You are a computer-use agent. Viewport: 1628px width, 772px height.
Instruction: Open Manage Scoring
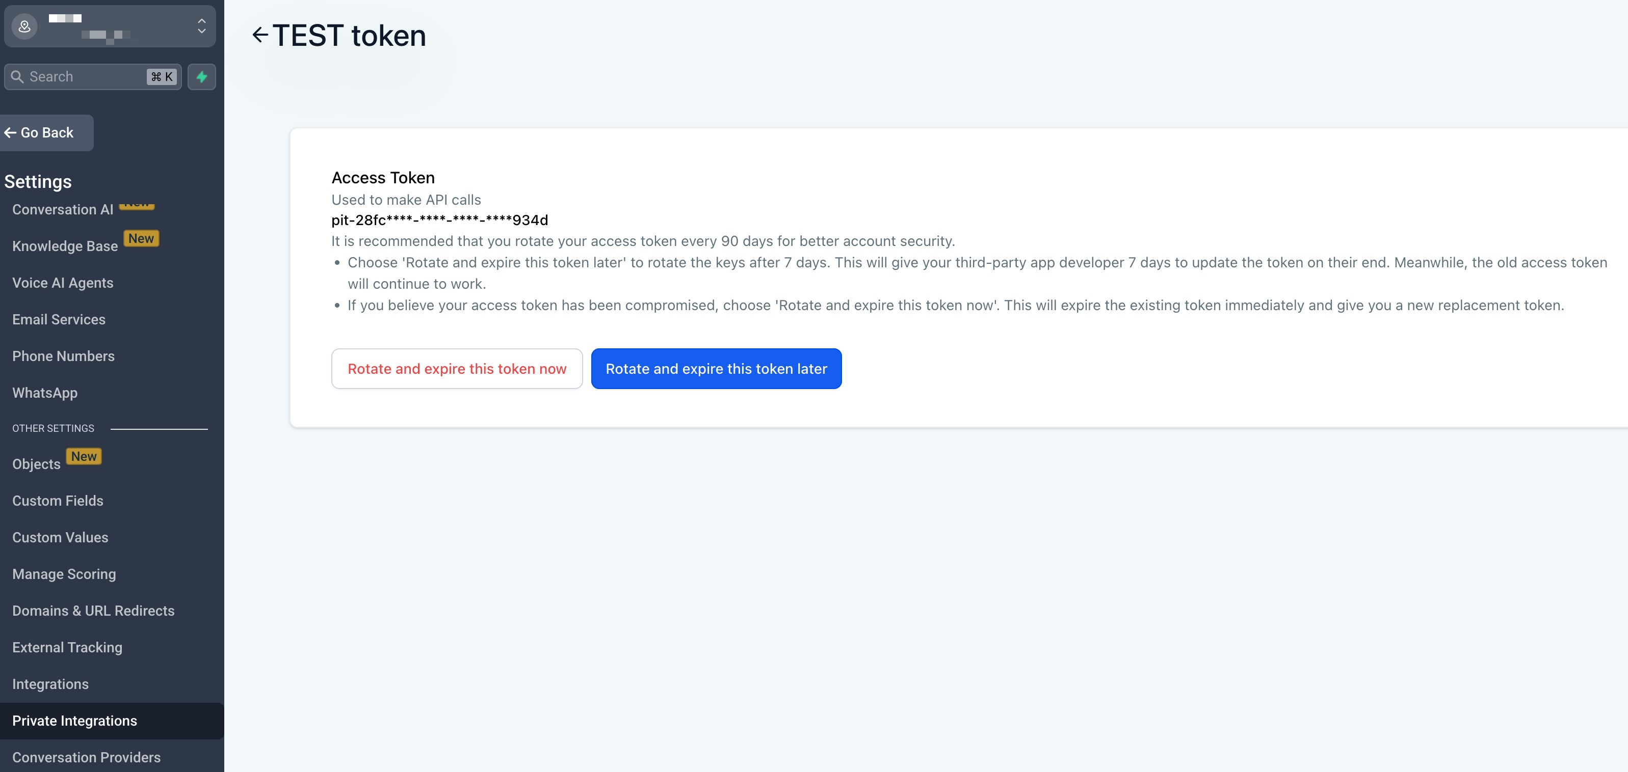(x=64, y=574)
